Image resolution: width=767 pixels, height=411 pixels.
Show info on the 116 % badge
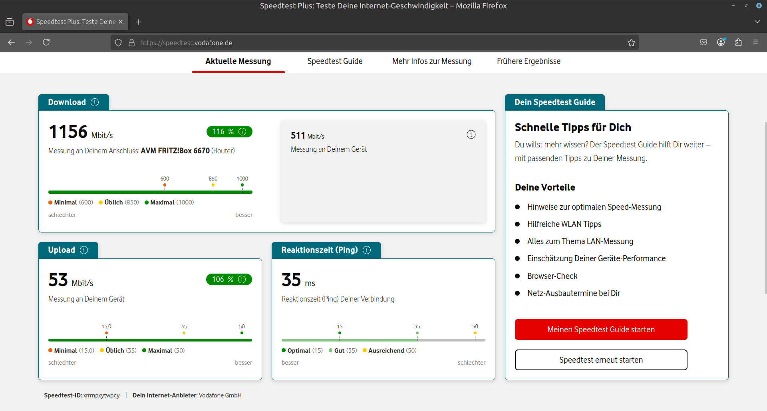click(x=242, y=132)
